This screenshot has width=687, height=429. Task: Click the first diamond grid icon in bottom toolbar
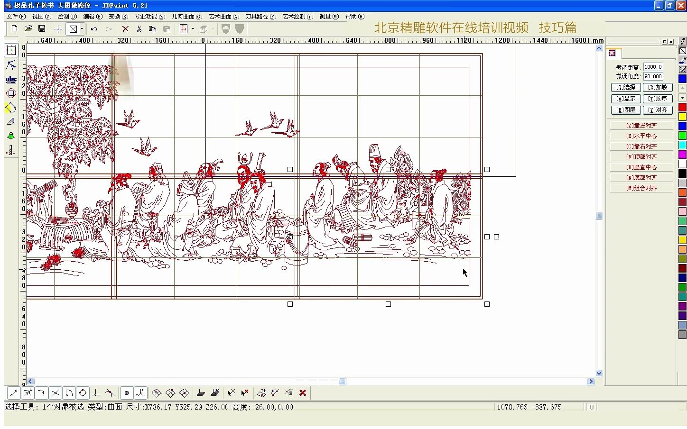pos(157,393)
